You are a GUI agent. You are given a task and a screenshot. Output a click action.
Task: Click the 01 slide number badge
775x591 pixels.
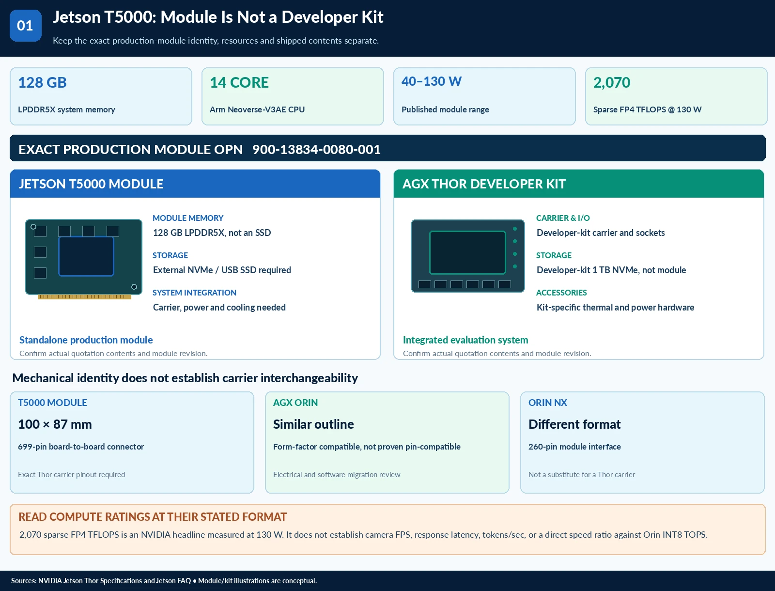(26, 26)
